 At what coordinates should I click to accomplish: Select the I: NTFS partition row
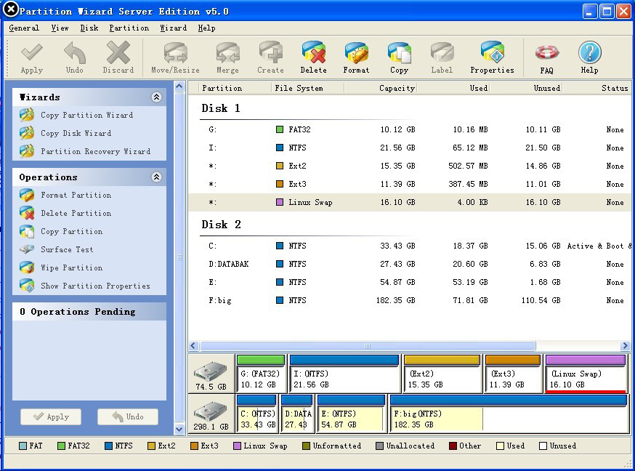410,148
